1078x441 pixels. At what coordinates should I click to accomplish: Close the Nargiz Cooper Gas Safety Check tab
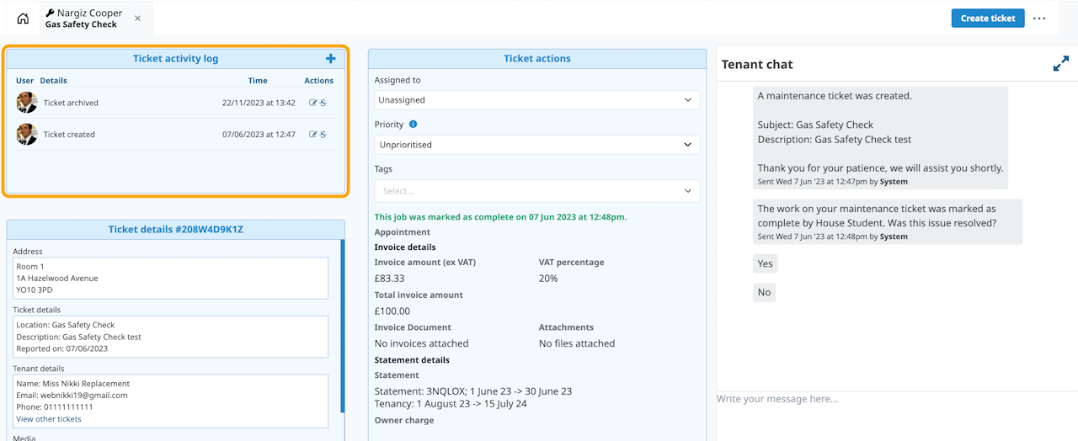click(138, 19)
